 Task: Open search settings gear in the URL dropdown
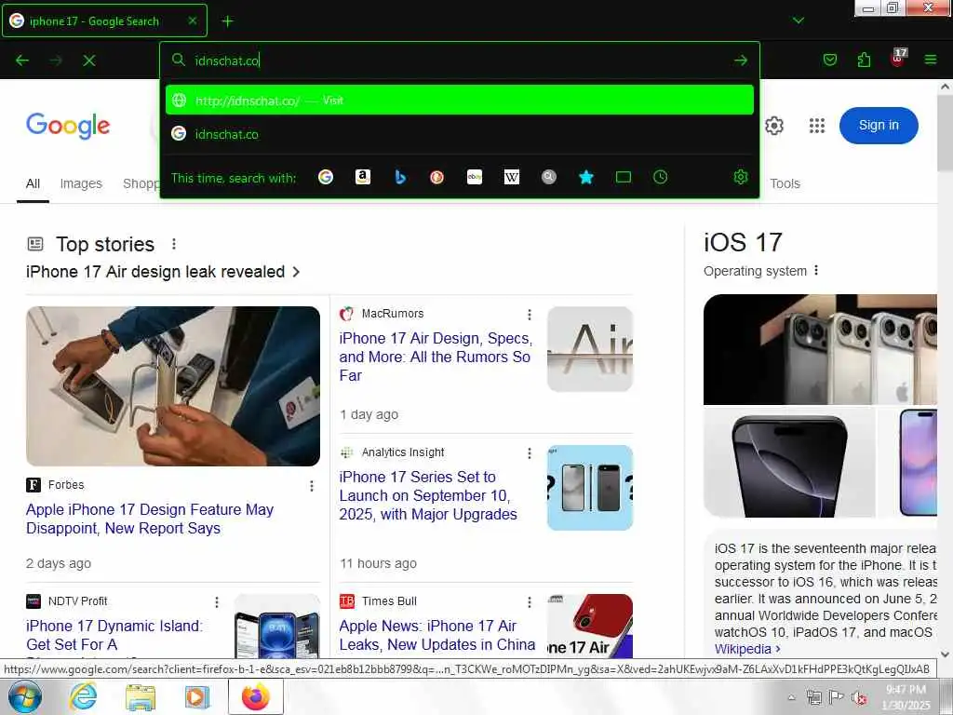[x=740, y=177]
